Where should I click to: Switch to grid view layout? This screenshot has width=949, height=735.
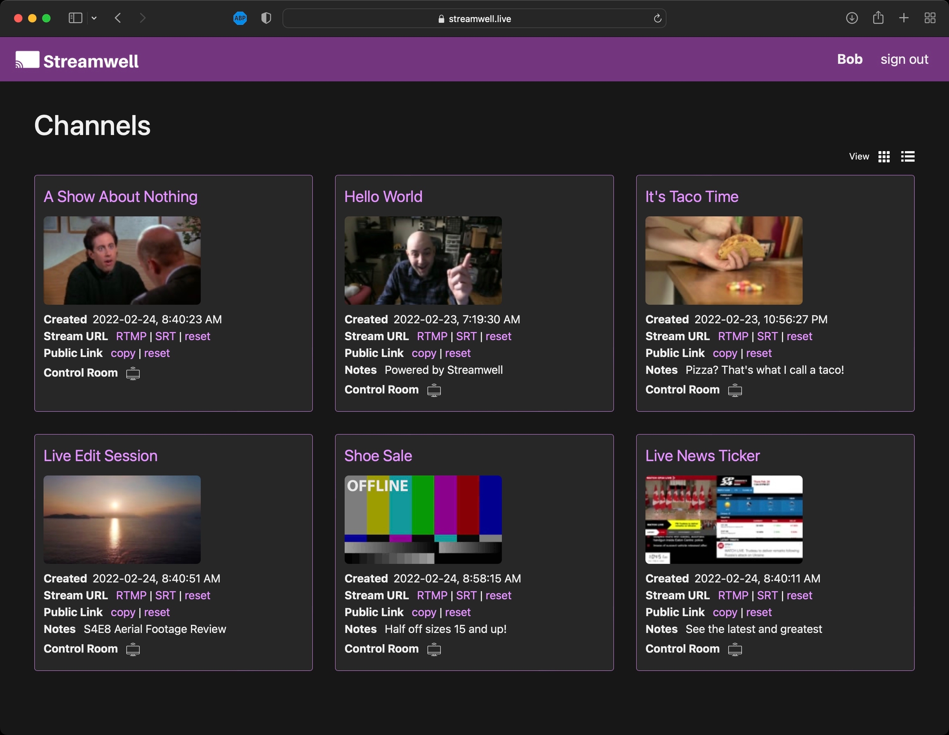coord(884,156)
